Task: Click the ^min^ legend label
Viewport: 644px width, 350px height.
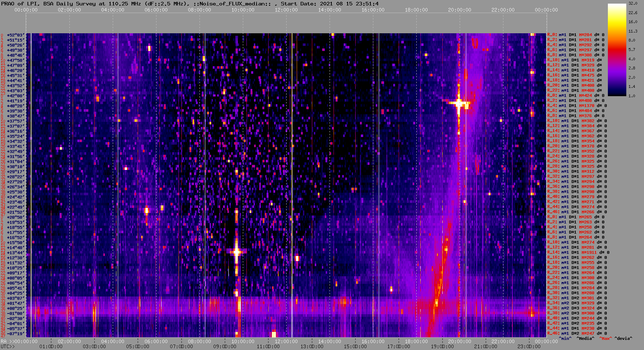Action: click(x=565, y=338)
